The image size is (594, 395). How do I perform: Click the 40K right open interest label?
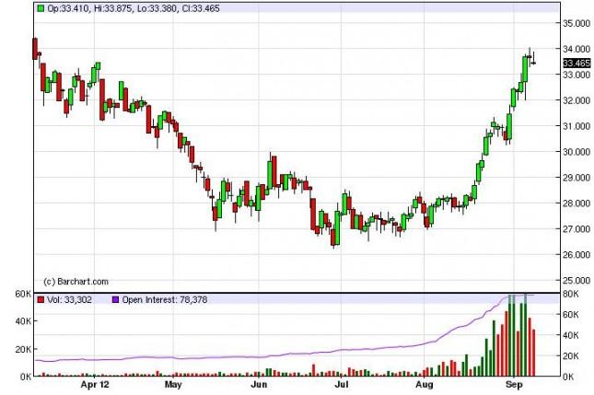tap(570, 335)
